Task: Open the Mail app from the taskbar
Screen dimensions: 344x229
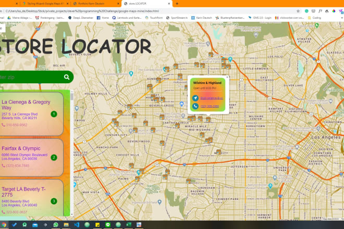Action: (35, 225)
